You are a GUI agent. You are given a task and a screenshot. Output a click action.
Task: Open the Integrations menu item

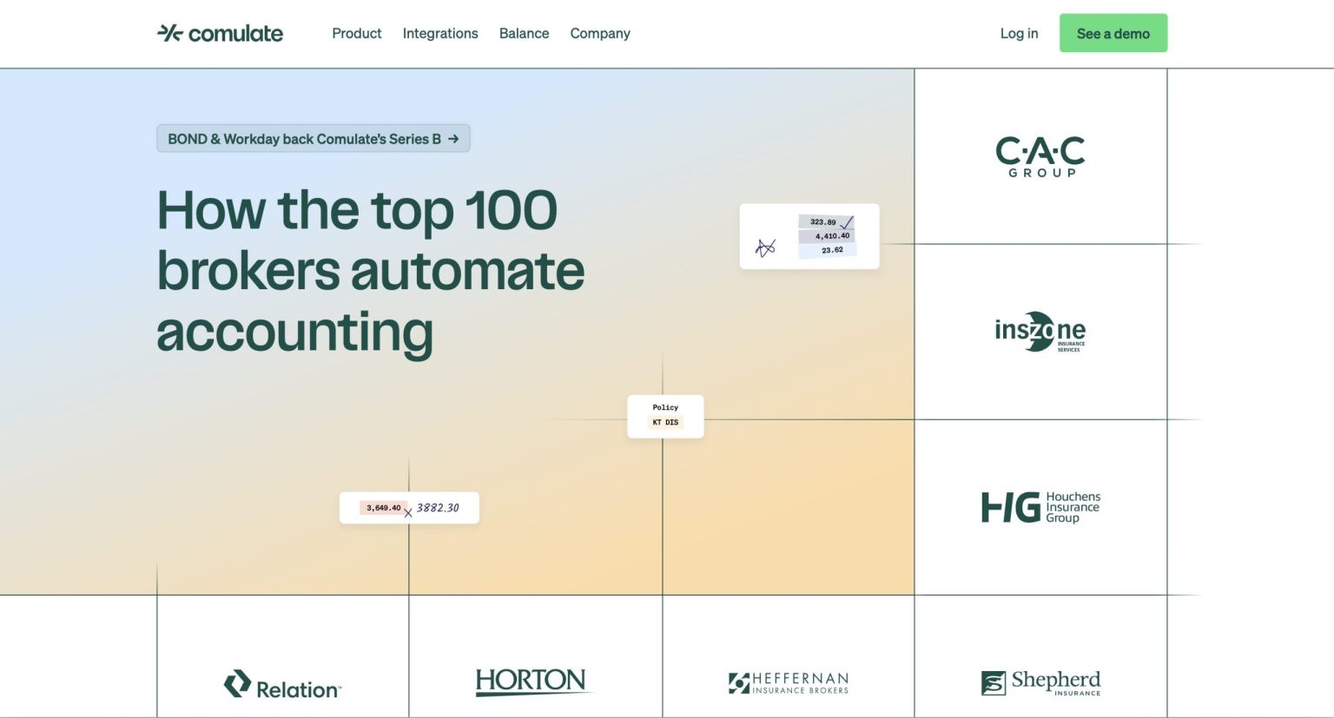pyautogui.click(x=440, y=33)
